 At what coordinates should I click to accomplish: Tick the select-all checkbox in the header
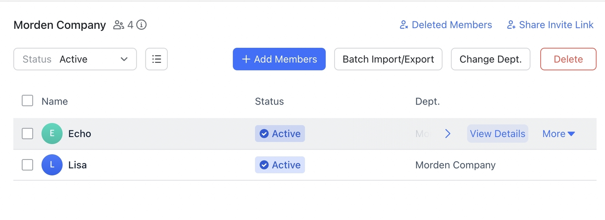point(27,101)
